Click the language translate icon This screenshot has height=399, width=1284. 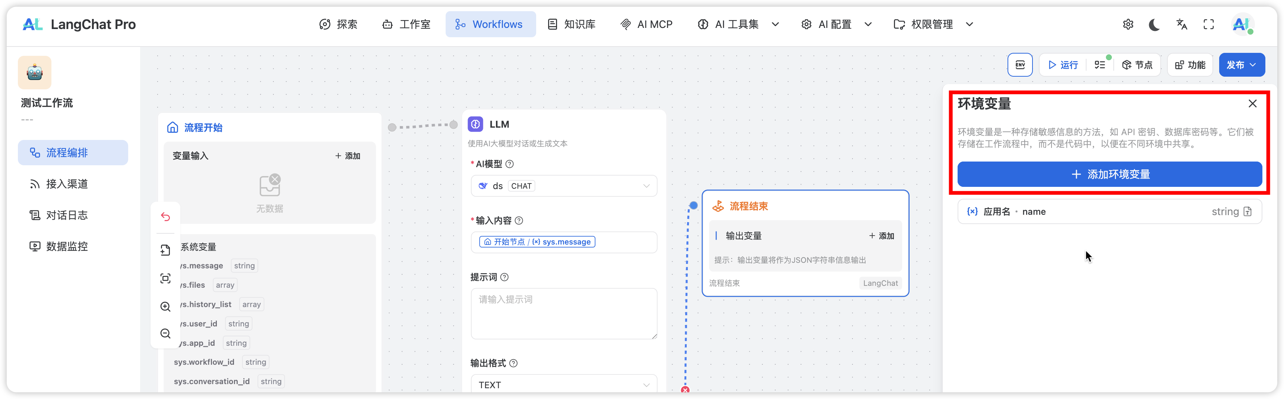click(1181, 25)
